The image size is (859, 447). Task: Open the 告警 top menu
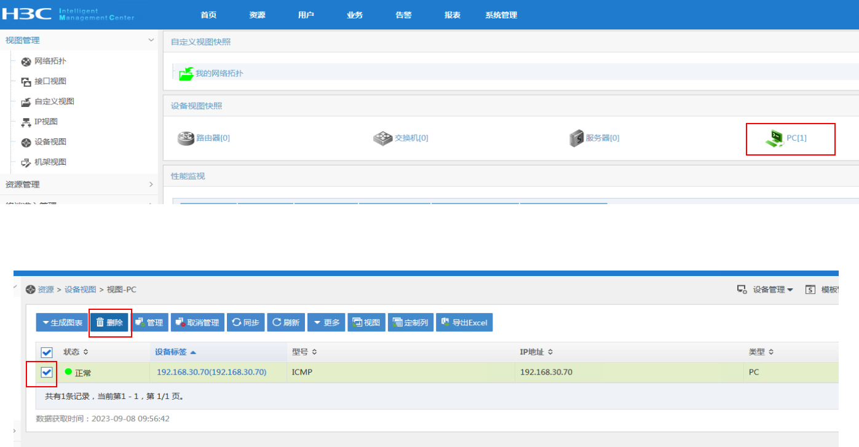[403, 15]
